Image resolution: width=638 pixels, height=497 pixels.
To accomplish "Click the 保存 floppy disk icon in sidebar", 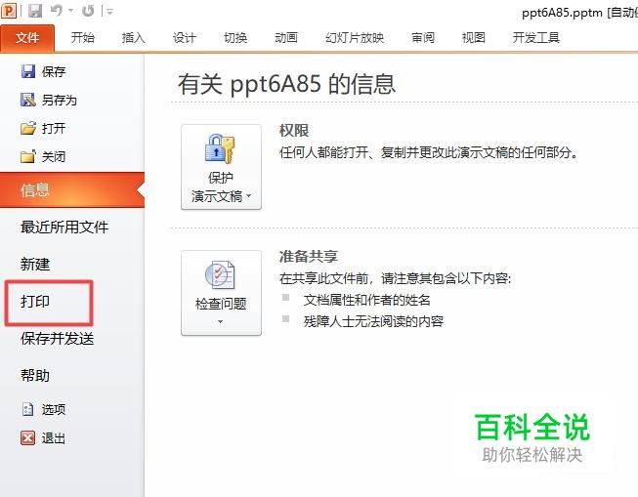I will (x=28, y=71).
